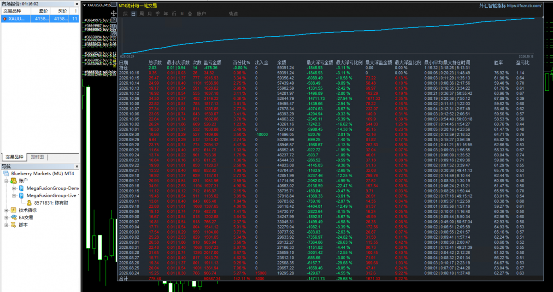Screen dimensions: 553x292
Task: Click the EA交易 expert advisors icon
Action: click(x=14, y=218)
